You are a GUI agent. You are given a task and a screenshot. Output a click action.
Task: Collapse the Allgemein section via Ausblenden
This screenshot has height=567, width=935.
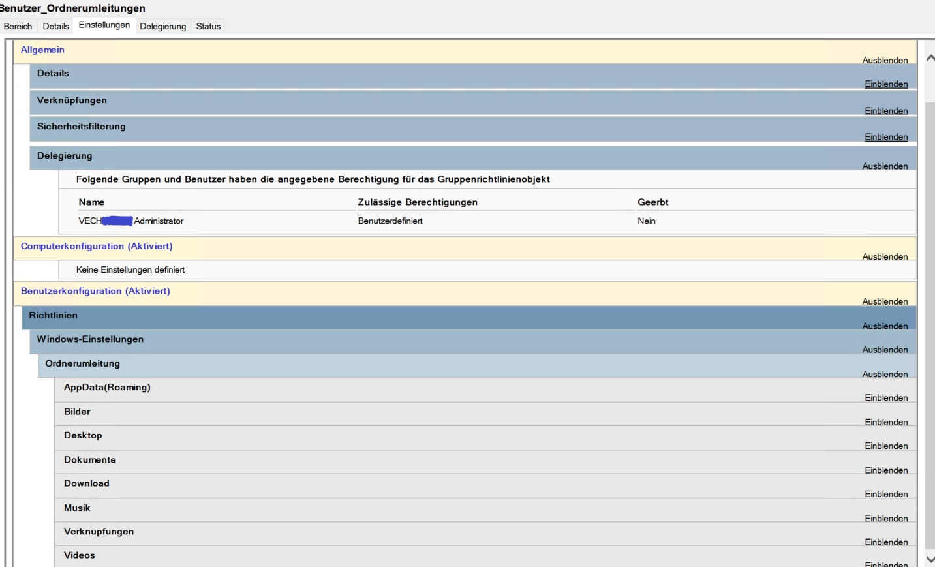click(885, 59)
